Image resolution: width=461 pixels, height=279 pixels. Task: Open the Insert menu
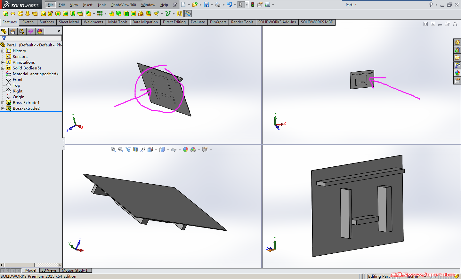(x=88, y=5)
